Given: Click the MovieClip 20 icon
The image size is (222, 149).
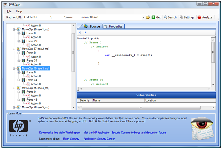Looking at the screenshot, I should pos(18,29).
